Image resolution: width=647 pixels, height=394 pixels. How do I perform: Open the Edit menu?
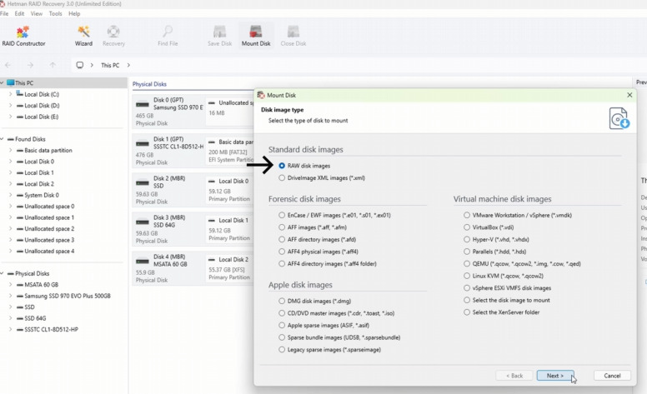(x=19, y=13)
